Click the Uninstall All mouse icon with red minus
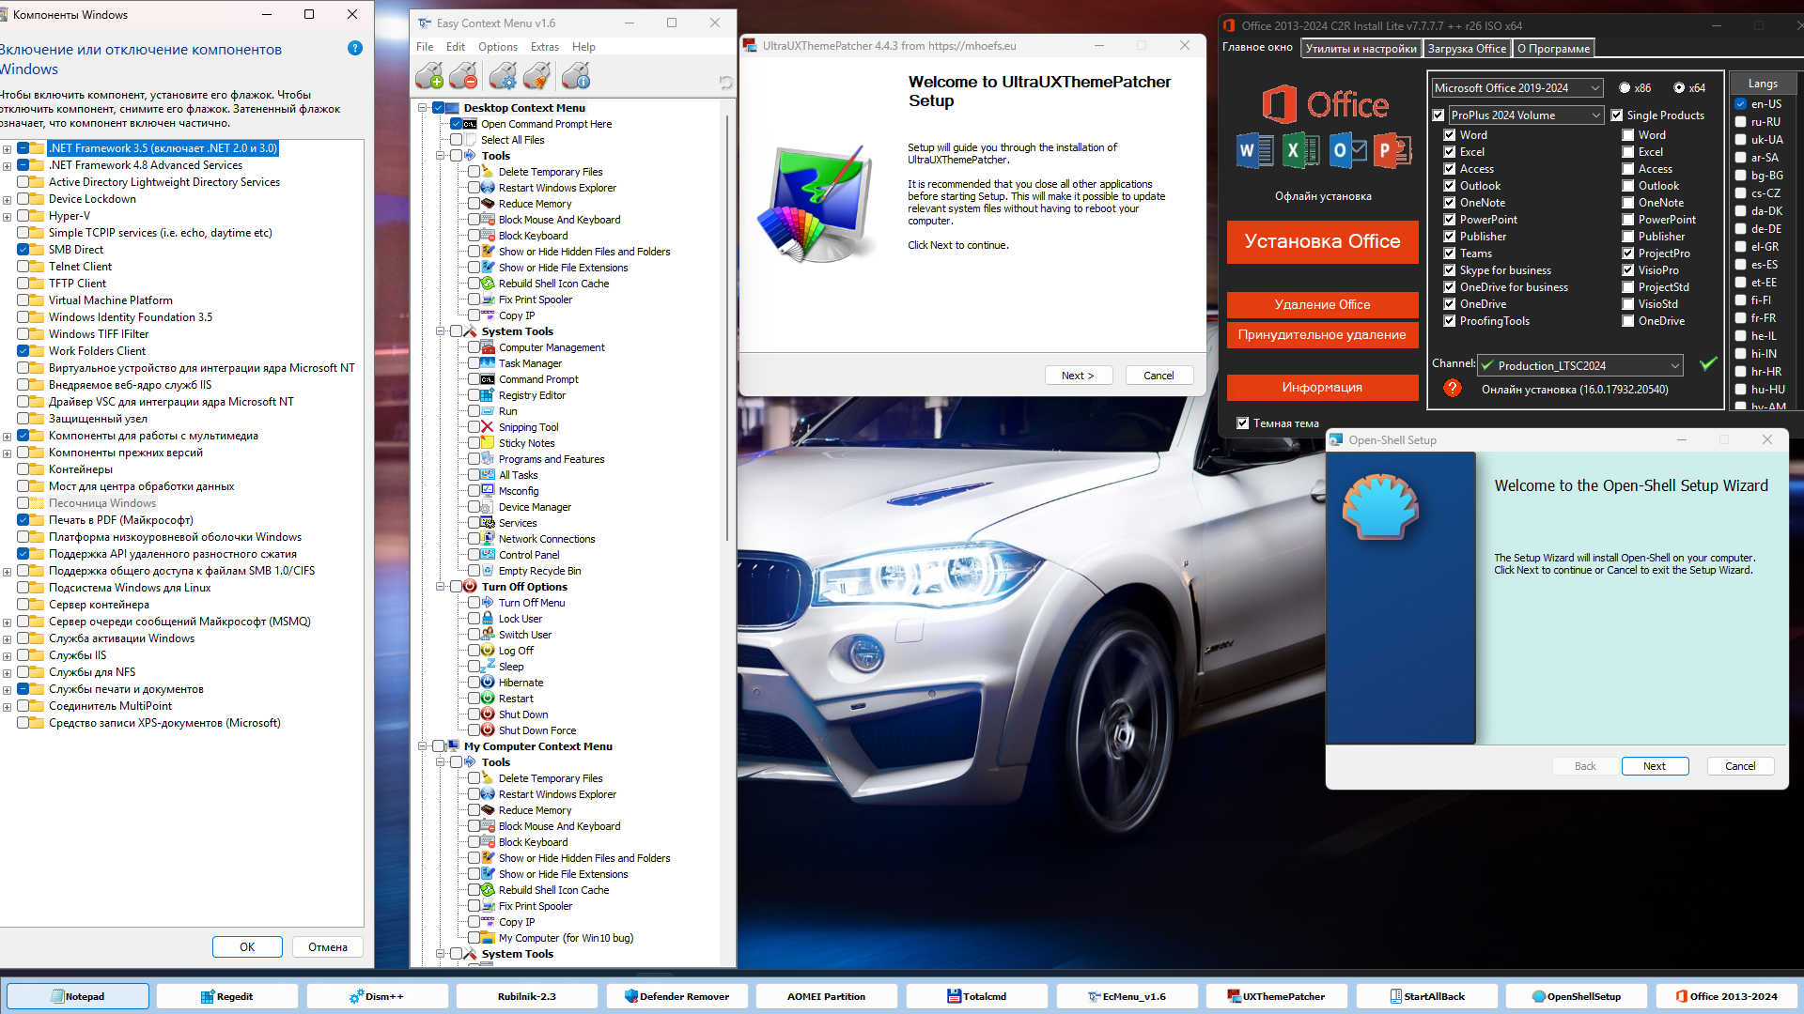1804x1014 pixels. point(464,76)
